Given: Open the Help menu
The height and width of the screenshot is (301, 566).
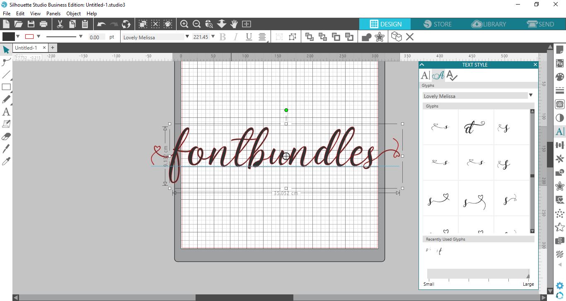Looking at the screenshot, I should [92, 14].
